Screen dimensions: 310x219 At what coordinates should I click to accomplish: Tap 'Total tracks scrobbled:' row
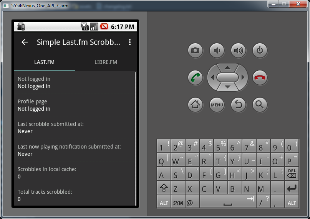click(x=75, y=195)
